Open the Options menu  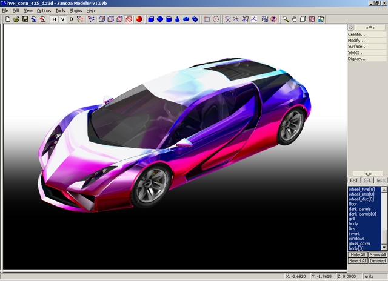click(x=44, y=11)
